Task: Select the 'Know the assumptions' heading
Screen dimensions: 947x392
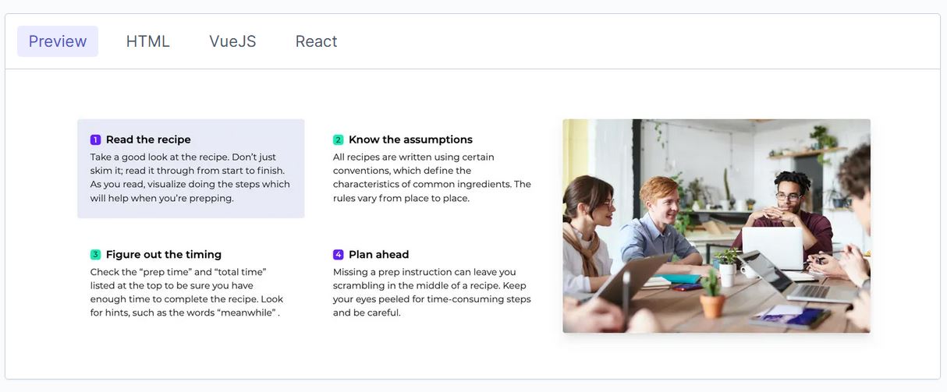Action: point(410,139)
